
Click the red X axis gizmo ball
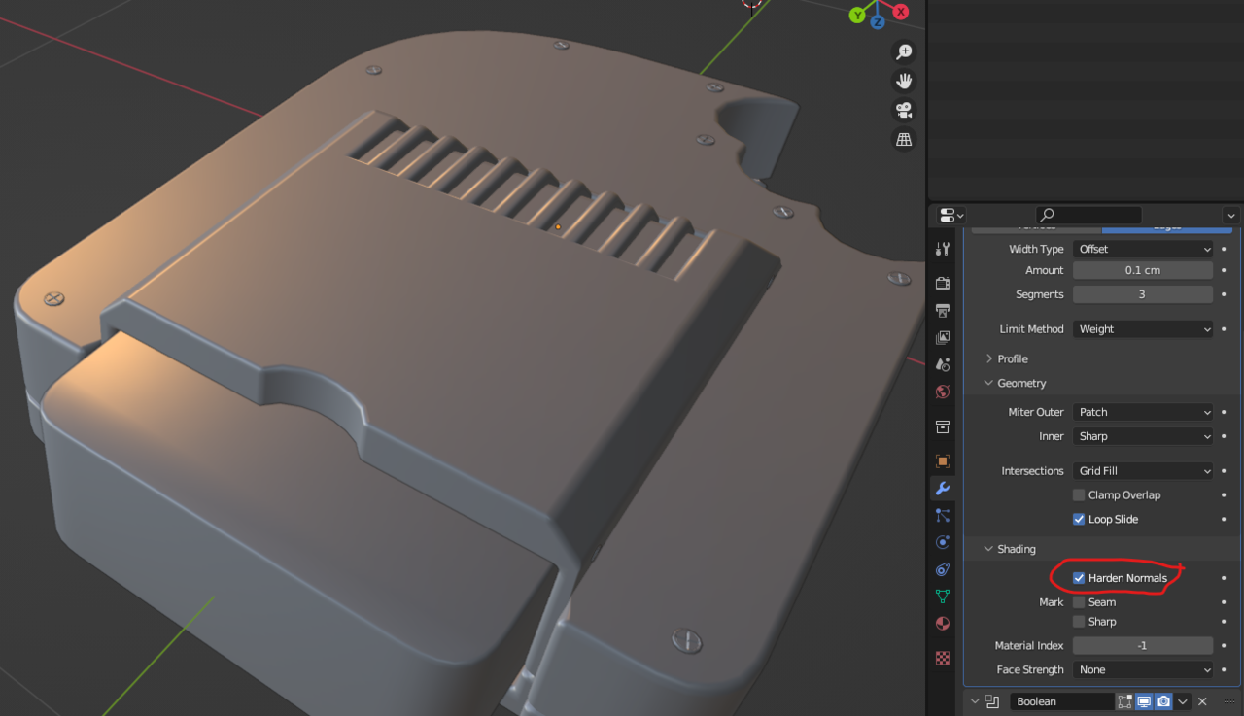(901, 12)
